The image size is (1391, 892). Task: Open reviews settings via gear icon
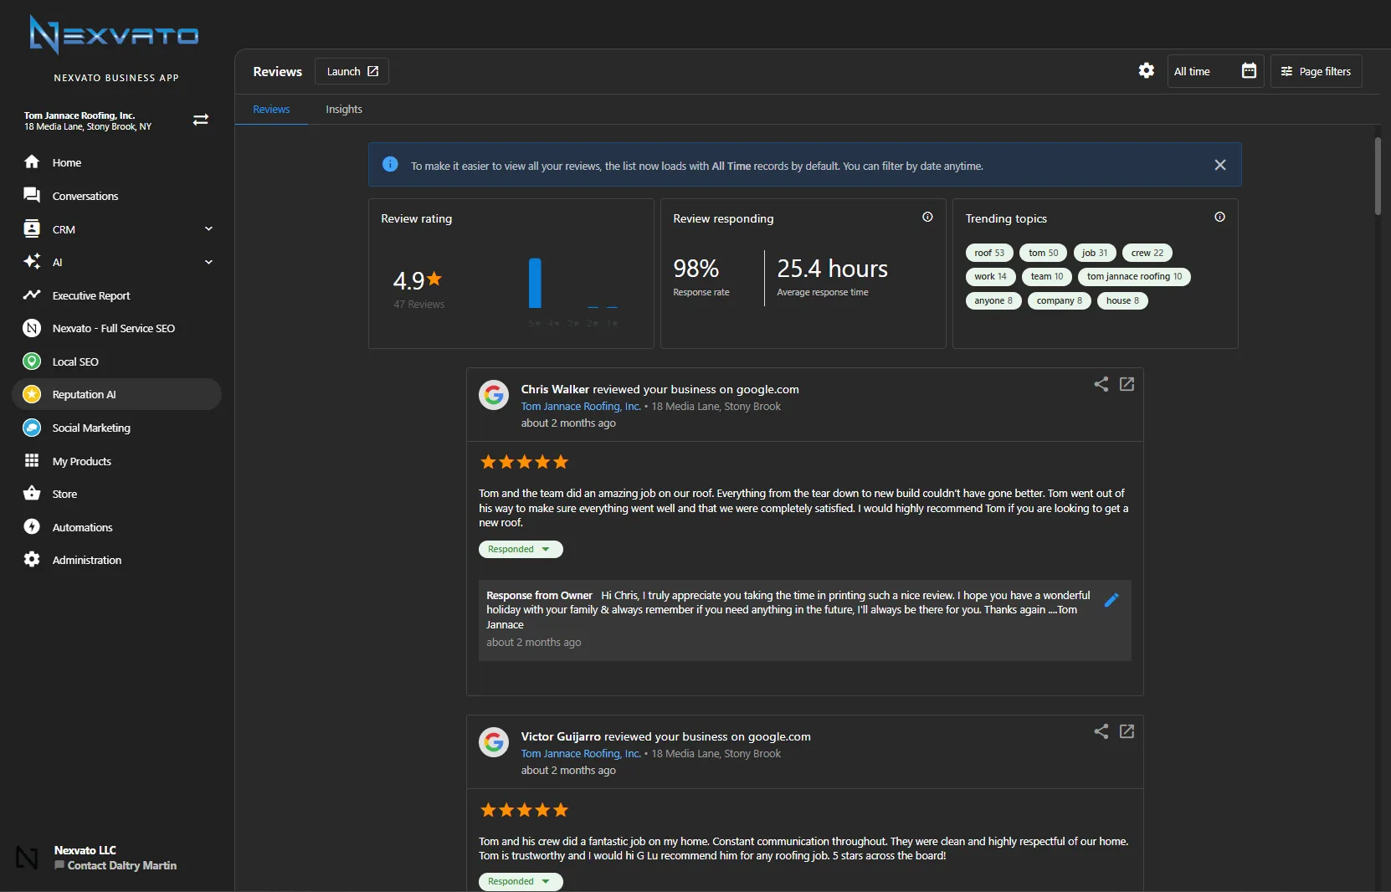1147,71
